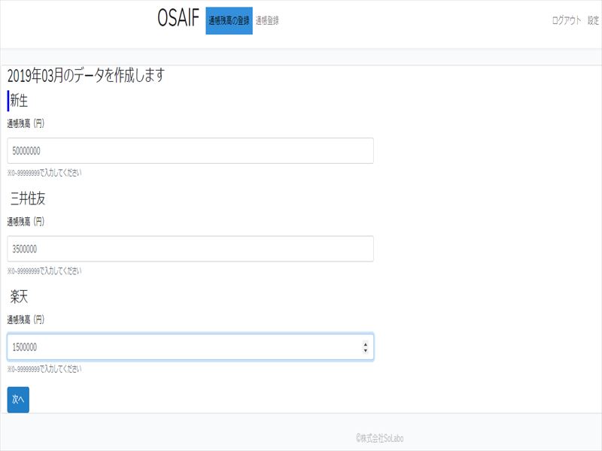Image resolution: width=602 pixels, height=451 pixels.
Task: Click the input hint text below 楽天 field
Action: 44,369
